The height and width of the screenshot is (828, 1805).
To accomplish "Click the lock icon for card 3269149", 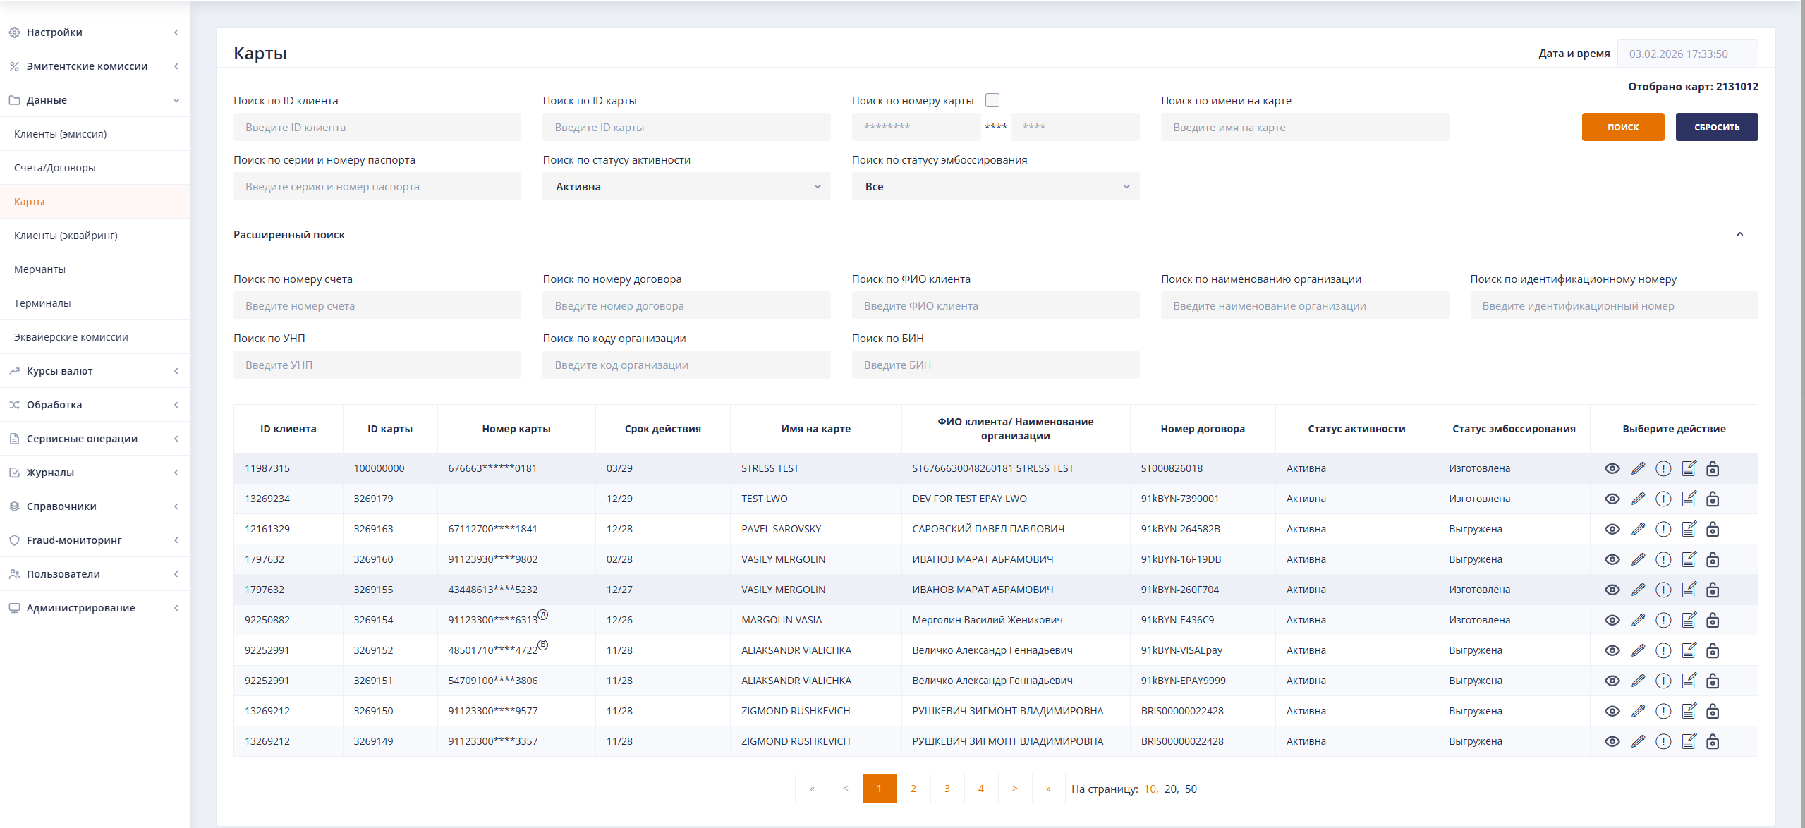I will (1713, 741).
